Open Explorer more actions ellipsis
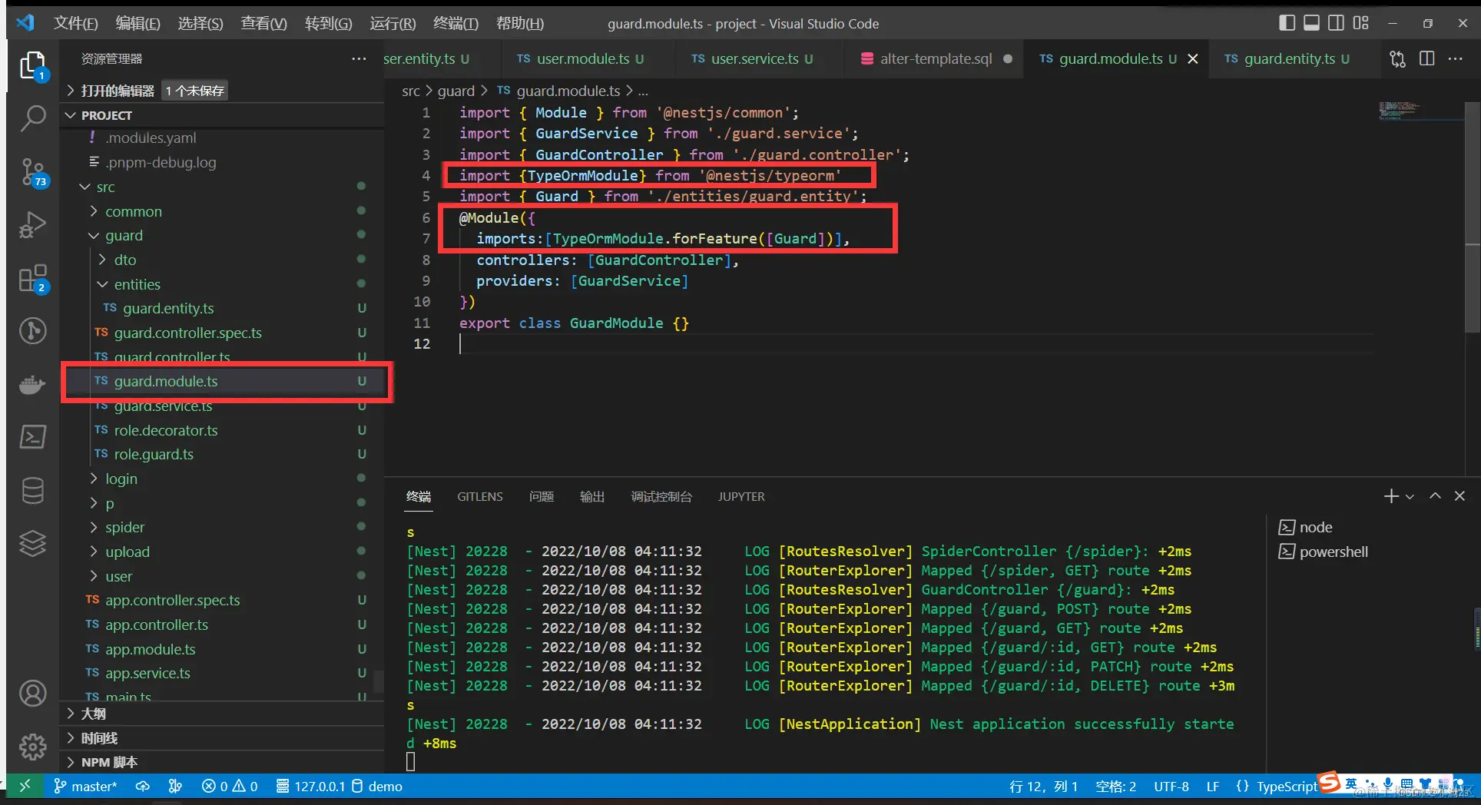This screenshot has height=805, width=1481. pos(359,58)
